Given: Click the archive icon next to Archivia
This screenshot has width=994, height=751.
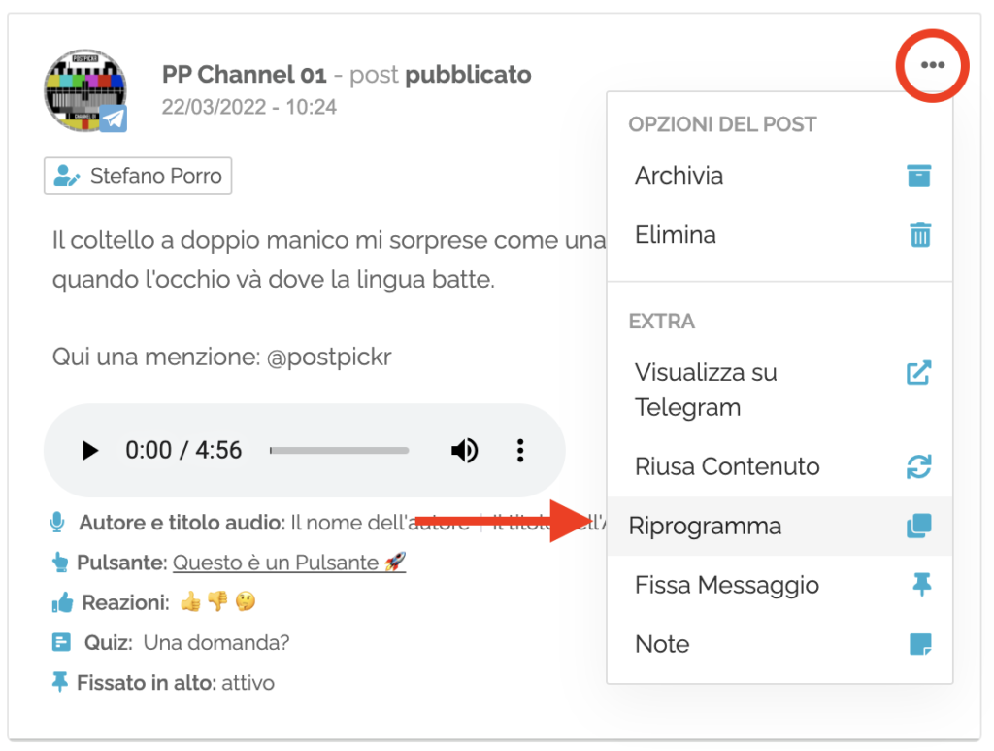Looking at the screenshot, I should [x=920, y=176].
